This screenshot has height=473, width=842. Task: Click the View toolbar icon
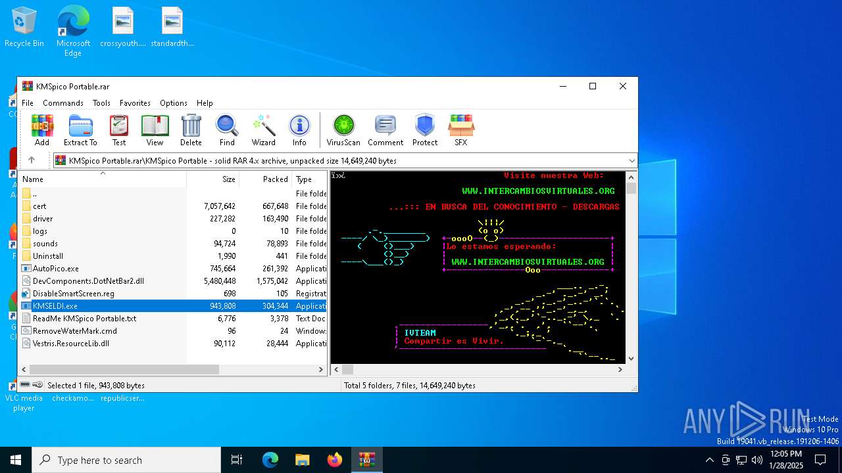155,130
